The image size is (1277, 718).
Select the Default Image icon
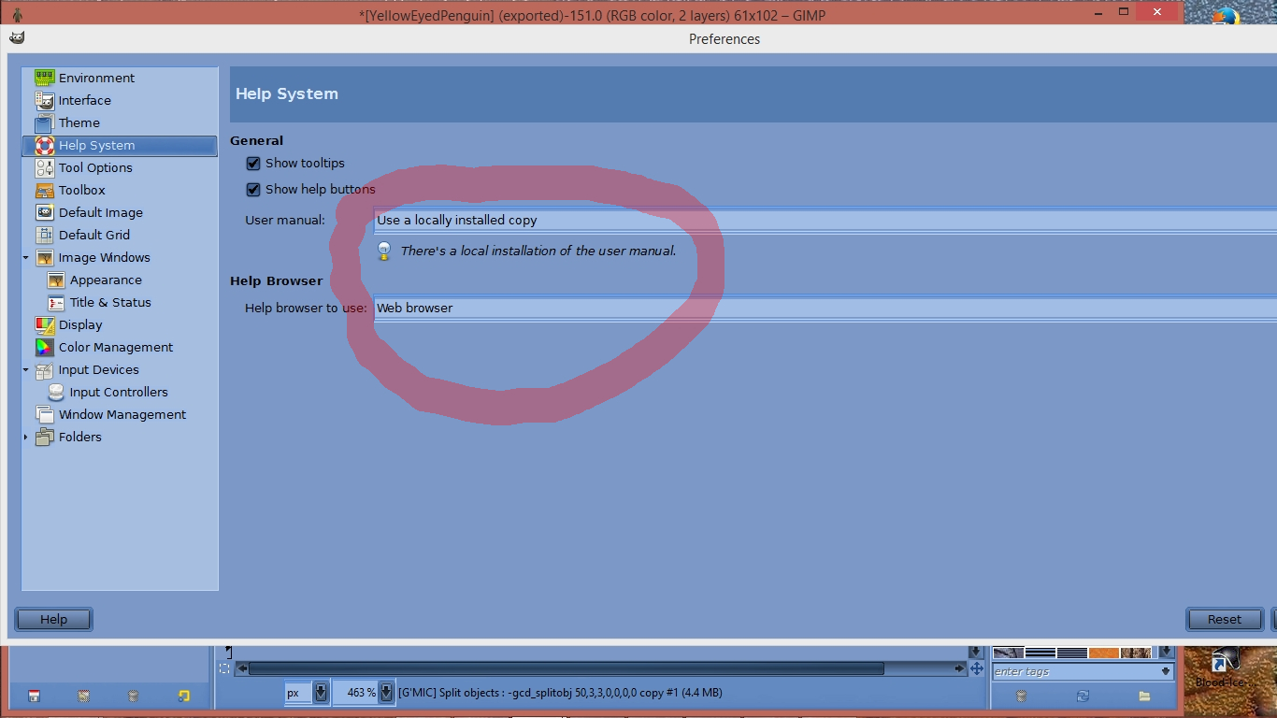click(x=45, y=212)
